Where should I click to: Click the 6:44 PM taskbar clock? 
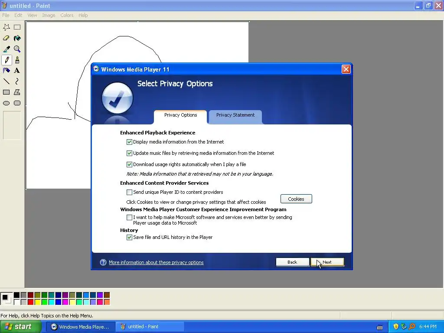(428, 327)
